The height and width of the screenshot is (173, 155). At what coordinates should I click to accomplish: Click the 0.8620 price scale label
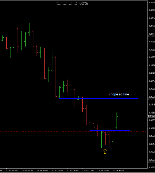tap(152, 136)
